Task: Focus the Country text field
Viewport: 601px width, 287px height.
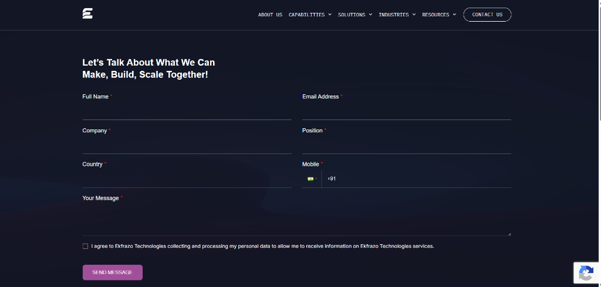Action: (187, 179)
